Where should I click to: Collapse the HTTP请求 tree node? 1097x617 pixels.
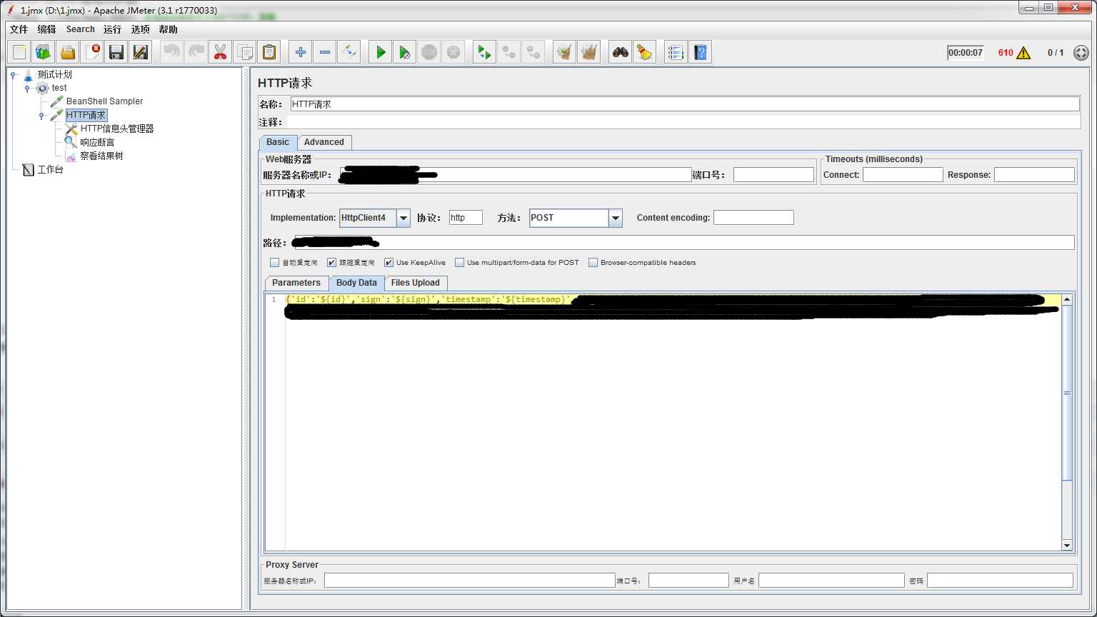(x=41, y=116)
